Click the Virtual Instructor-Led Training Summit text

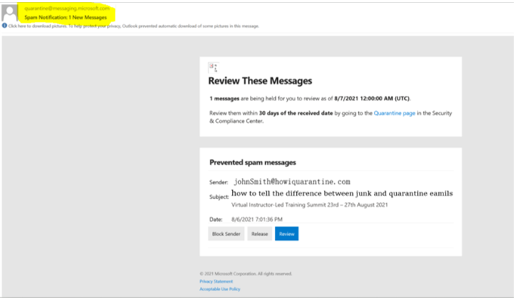(309, 204)
